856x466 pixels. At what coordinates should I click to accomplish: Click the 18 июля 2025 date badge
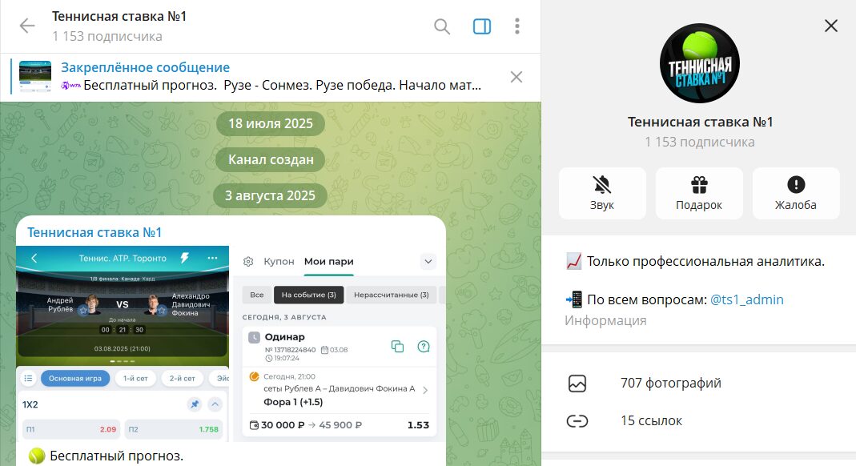click(x=271, y=124)
